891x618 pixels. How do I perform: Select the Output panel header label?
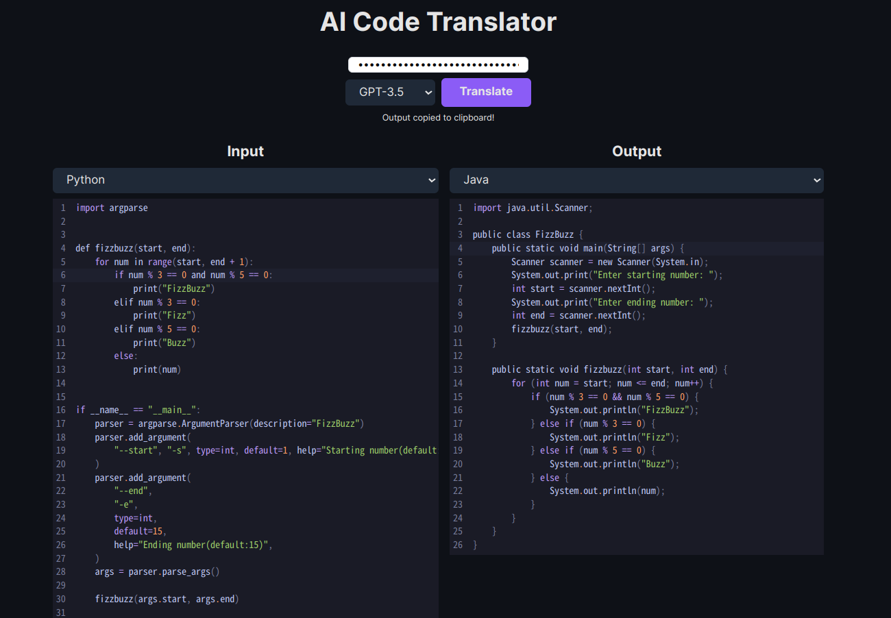click(636, 151)
